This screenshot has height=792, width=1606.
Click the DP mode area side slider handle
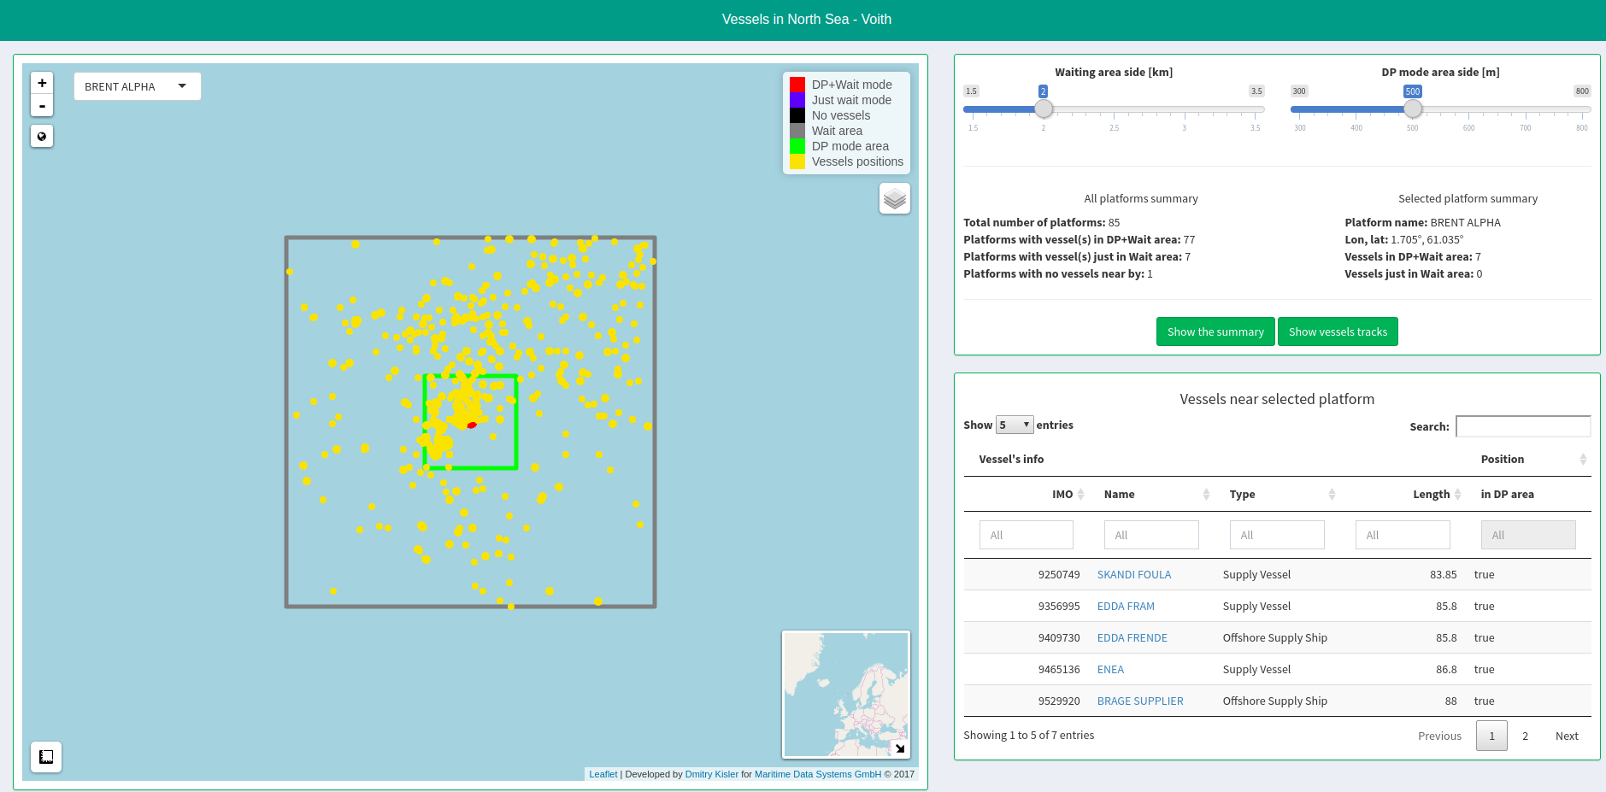1413,109
